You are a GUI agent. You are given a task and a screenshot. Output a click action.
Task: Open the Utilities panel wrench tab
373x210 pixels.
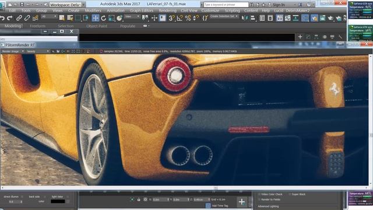340,37
